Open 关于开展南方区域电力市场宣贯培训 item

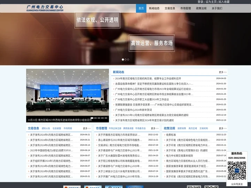119,135
